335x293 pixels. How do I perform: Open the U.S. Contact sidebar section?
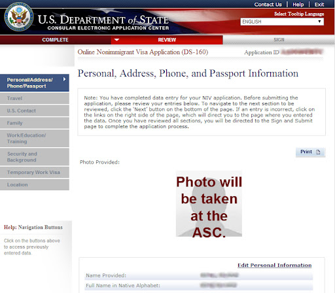35,111
